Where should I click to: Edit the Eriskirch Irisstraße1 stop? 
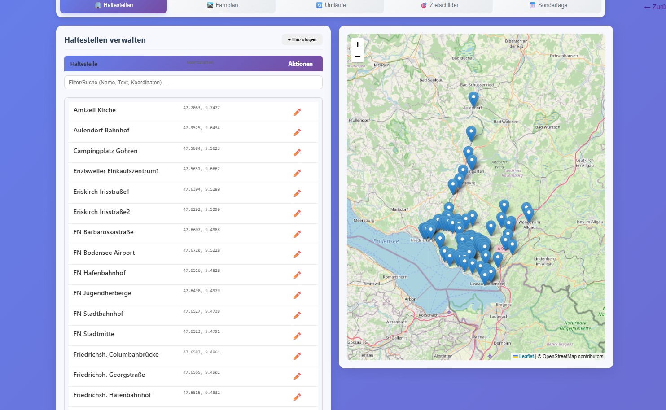[x=297, y=193]
